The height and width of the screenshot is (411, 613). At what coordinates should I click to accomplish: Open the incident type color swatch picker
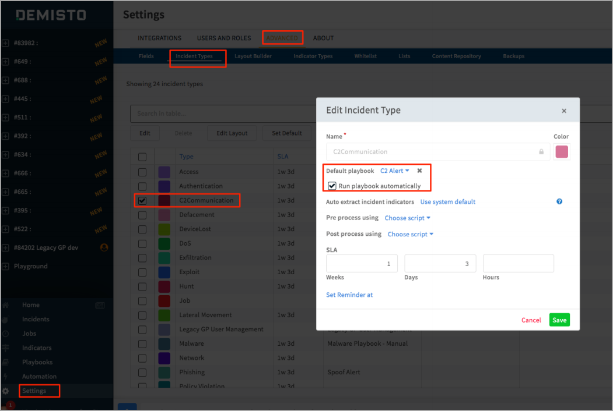pyautogui.click(x=562, y=151)
